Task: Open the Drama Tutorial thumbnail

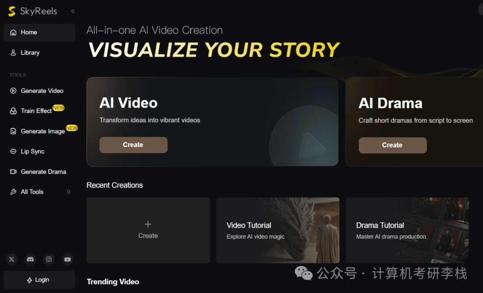Action: [407, 230]
